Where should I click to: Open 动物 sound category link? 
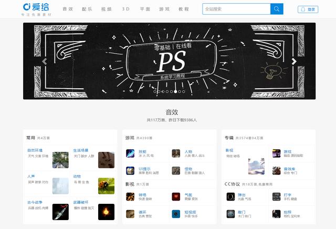click(77, 176)
